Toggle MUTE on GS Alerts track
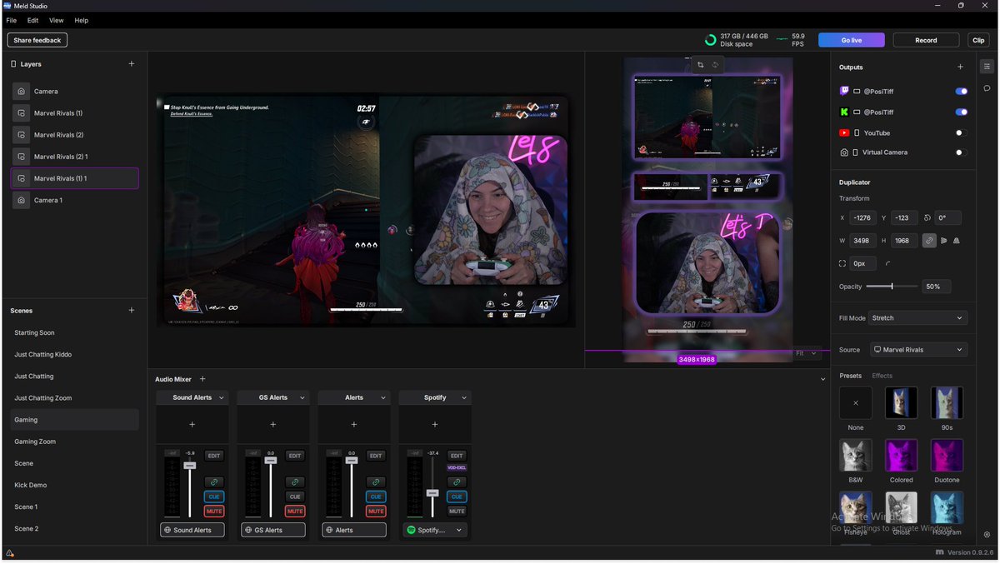 coord(295,511)
